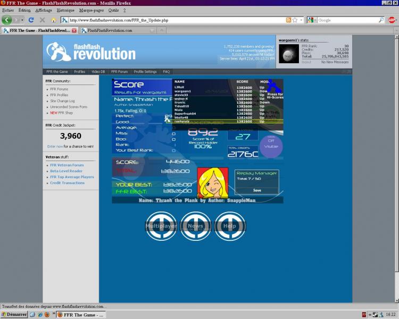This screenshot has width=399, height=319.
Task: Open the back/forward history dropdown arrow
Action: click(x=22, y=20)
